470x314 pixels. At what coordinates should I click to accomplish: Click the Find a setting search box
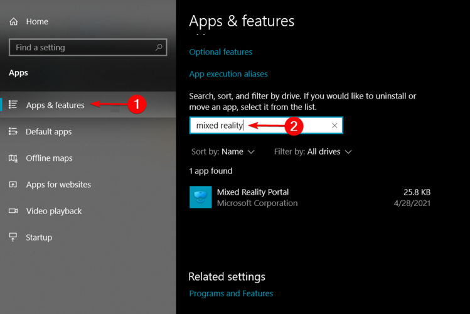pos(88,47)
